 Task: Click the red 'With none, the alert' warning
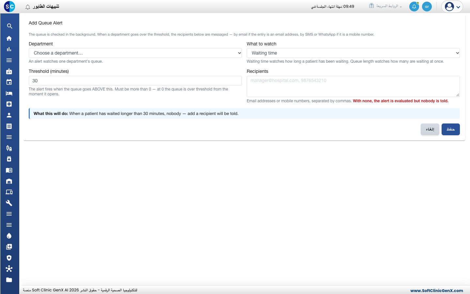pyautogui.click(x=400, y=101)
